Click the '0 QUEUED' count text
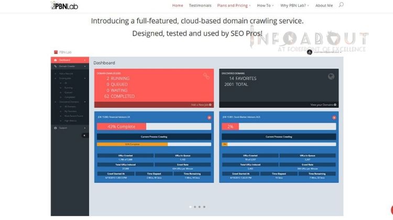Image resolution: width=393 pixels, height=220 pixels. [x=117, y=84]
